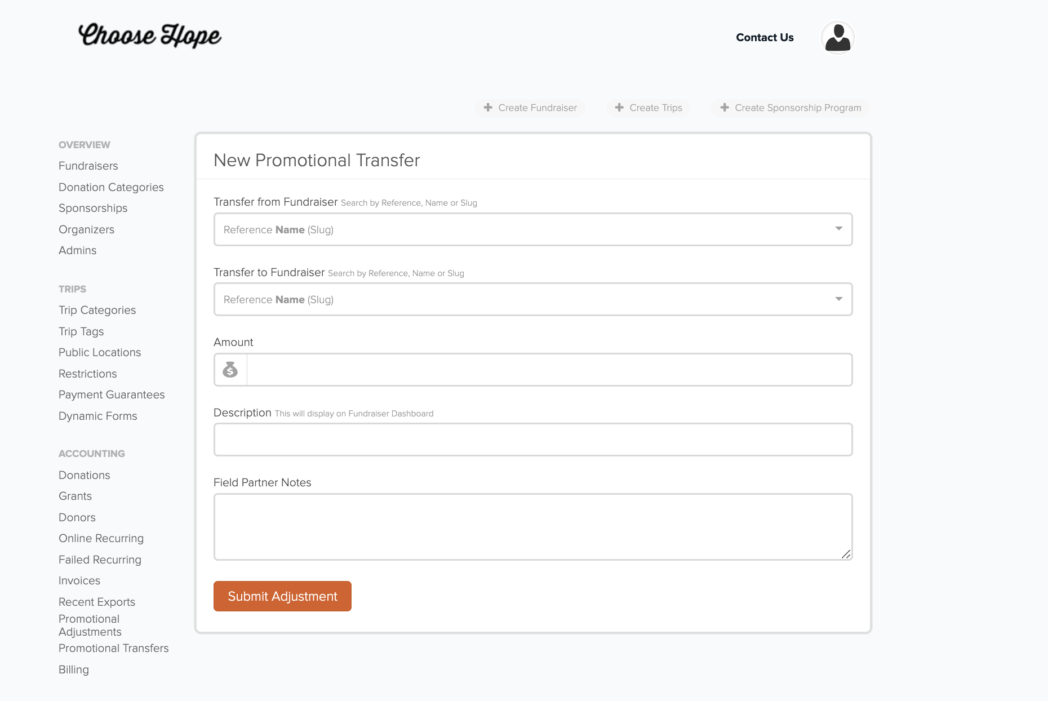
Task: Click into the Description text field
Action: (x=533, y=440)
